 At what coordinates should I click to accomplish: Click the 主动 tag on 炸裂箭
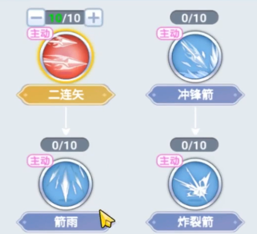click(x=170, y=161)
